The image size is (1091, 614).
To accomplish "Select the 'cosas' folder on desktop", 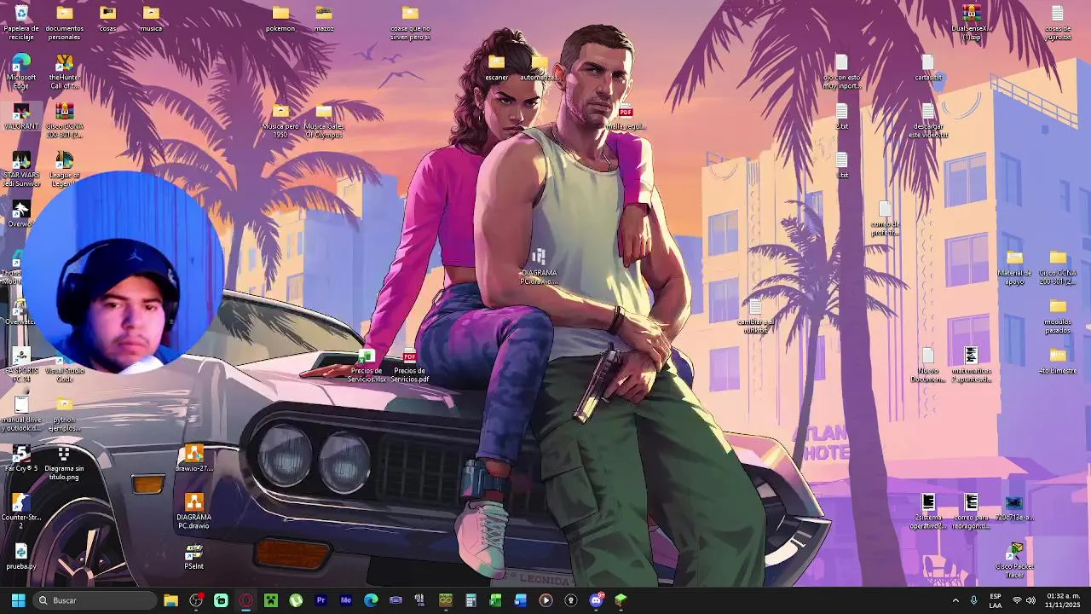I will (x=107, y=19).
